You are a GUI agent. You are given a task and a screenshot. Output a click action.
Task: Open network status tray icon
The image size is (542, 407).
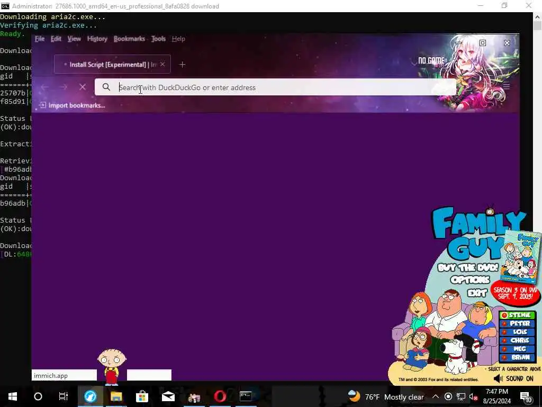[461, 396]
